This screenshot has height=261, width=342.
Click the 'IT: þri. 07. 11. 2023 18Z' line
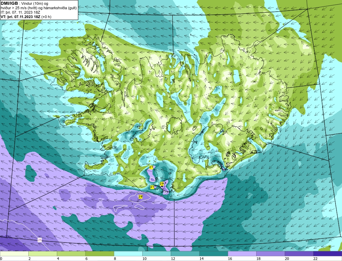[20, 12]
